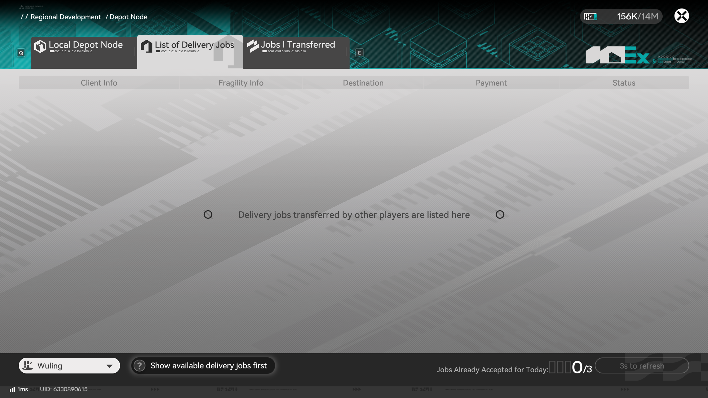Go back to Regional Development breadcrumb

66,17
